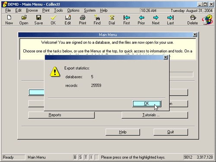
Task: Open a file with the Open icon
Action: pos(24,17)
